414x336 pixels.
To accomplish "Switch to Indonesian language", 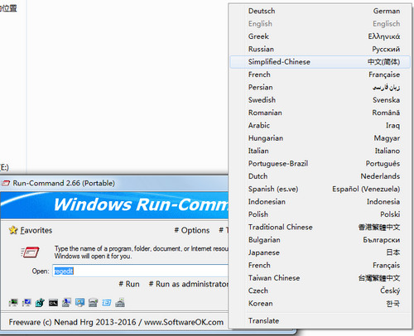I will pos(320,202).
